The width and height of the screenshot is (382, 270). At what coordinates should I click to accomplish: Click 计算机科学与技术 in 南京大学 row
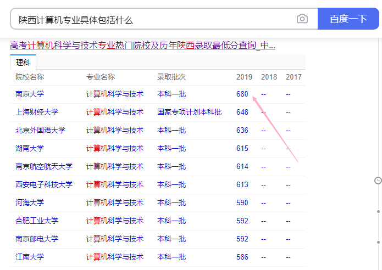tap(115, 94)
